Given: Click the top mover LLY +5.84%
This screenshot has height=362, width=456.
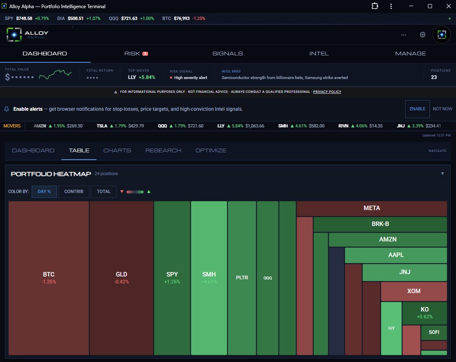Looking at the screenshot, I should tap(142, 77).
